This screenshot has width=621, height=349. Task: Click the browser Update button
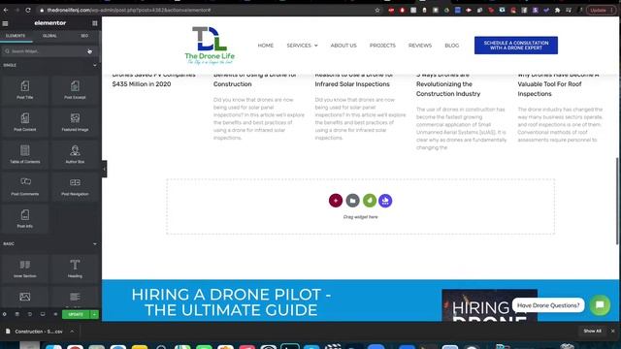[x=601, y=11]
